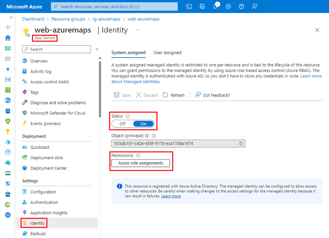Collapse the resource menu with double chevron
Screen dimensions: 329x238
pyautogui.click(x=97, y=49)
